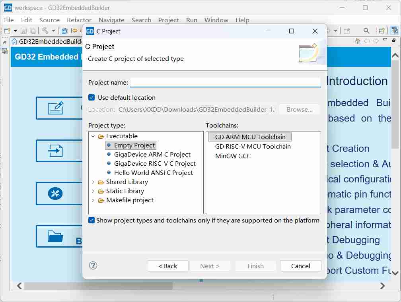This screenshot has width=401, height=302.
Task: Click the Home icon in welcome page
Action: click(358, 41)
